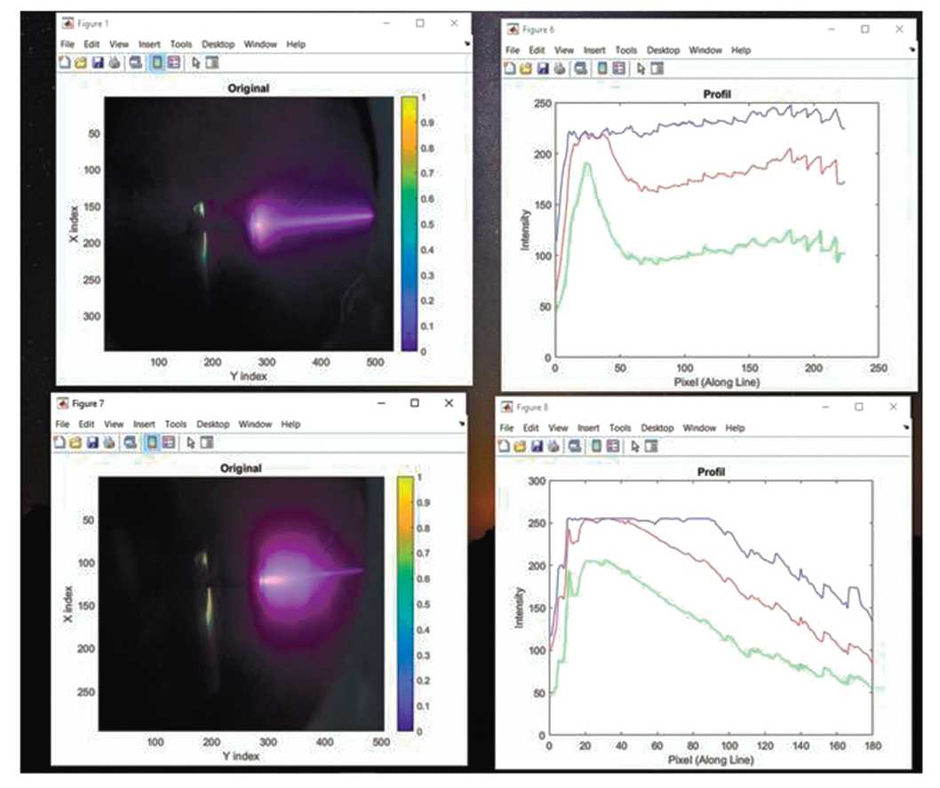Open the View menu in Figure 7
The width and height of the screenshot is (940, 788).
point(114,425)
